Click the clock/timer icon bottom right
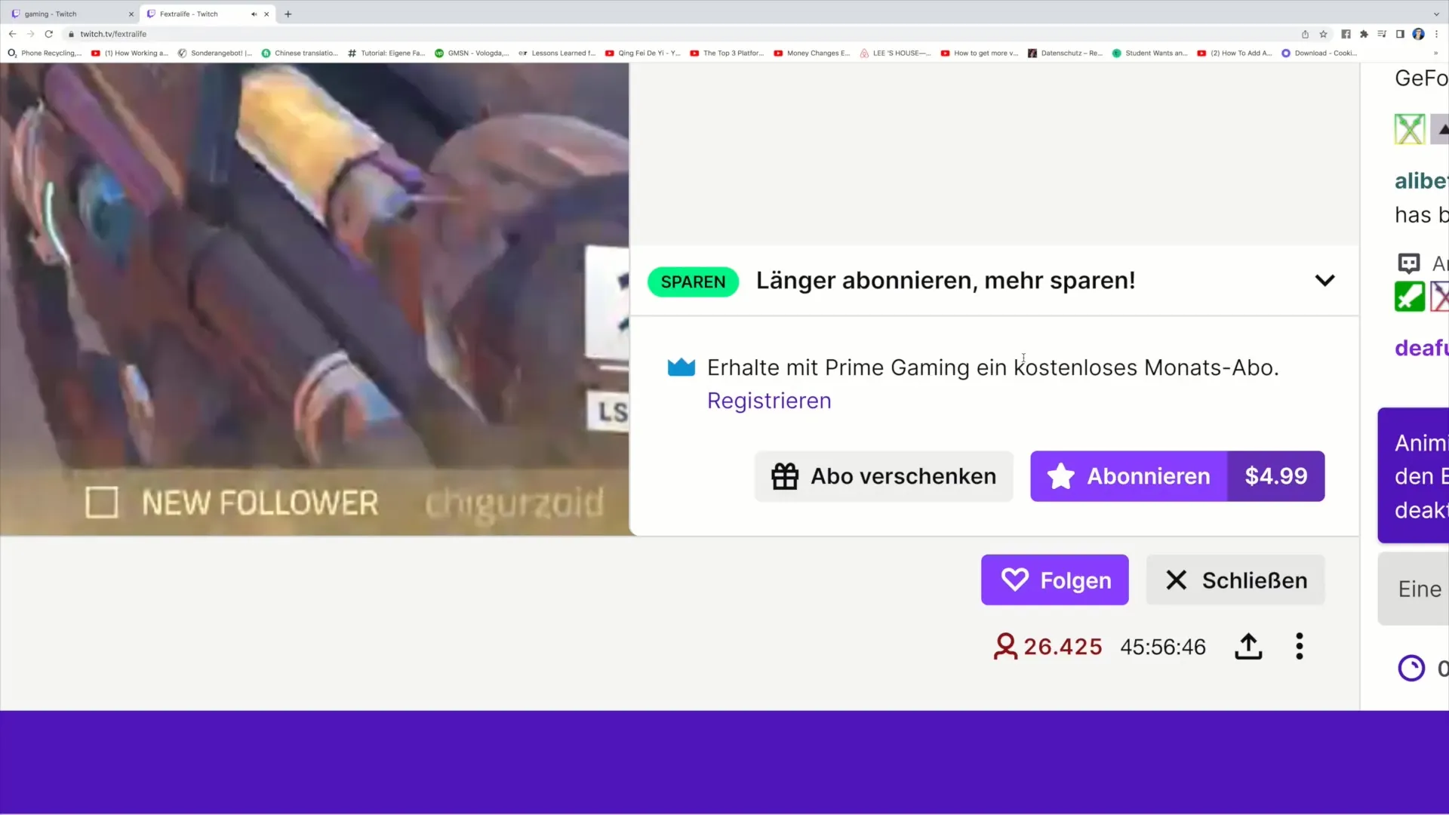This screenshot has width=1449, height=815. [1411, 669]
